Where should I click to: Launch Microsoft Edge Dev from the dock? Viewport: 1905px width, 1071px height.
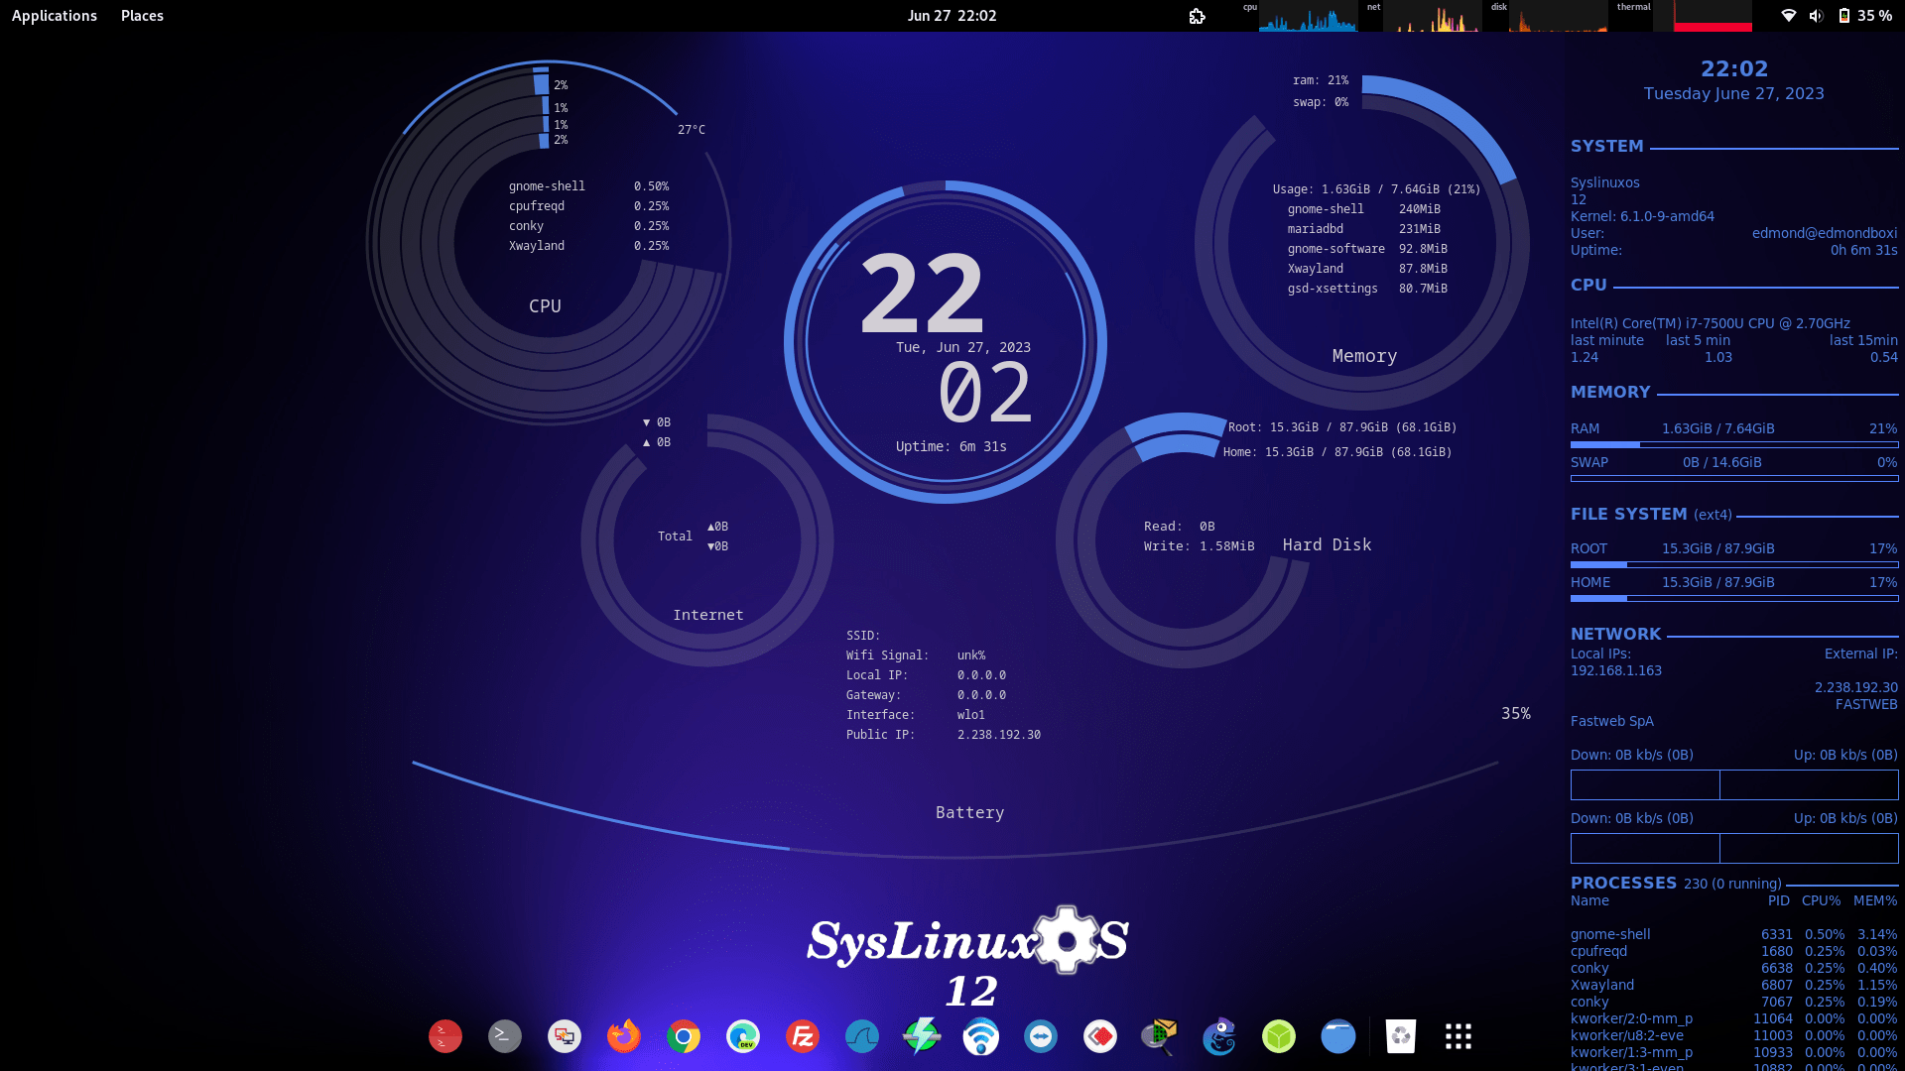point(744,1036)
